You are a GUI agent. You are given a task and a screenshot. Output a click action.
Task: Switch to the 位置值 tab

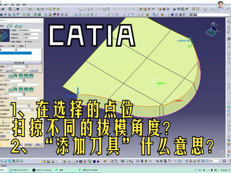click(x=21, y=46)
